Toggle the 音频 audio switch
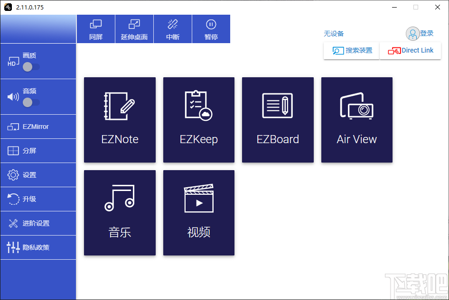The width and height of the screenshot is (449, 300). (x=32, y=102)
